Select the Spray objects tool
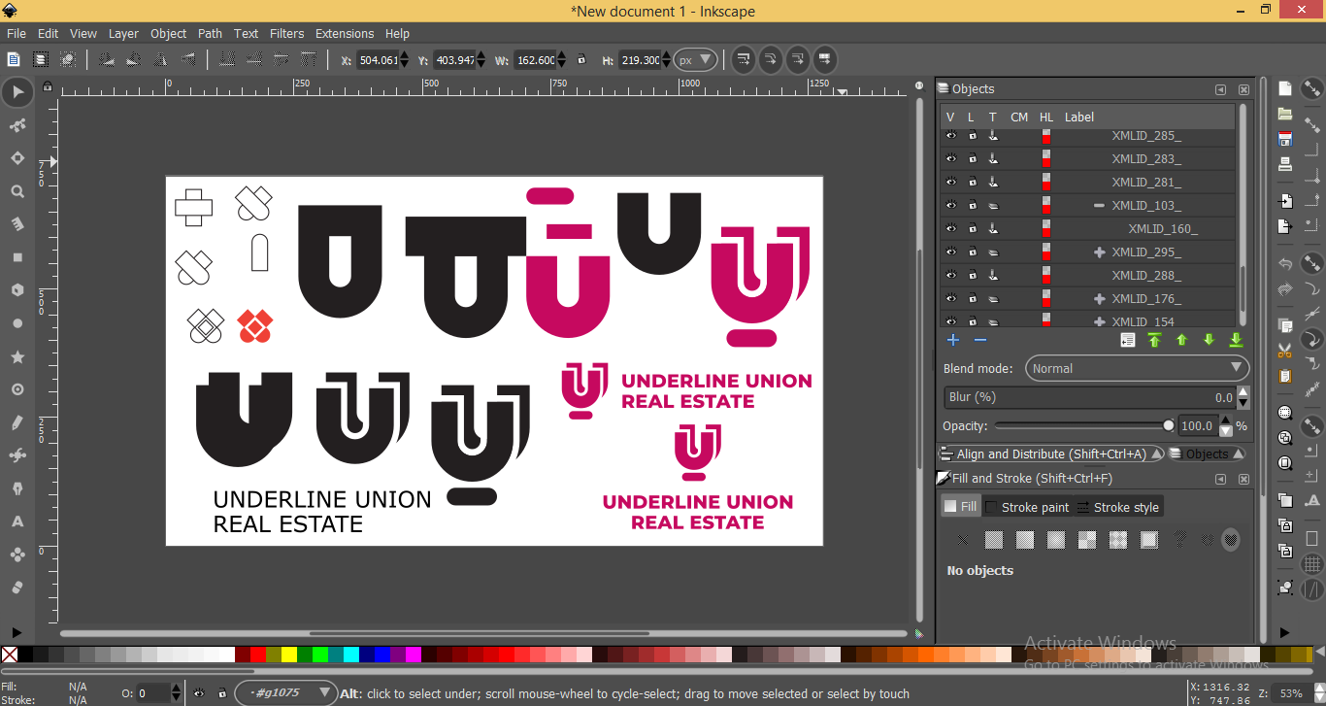 (x=17, y=555)
